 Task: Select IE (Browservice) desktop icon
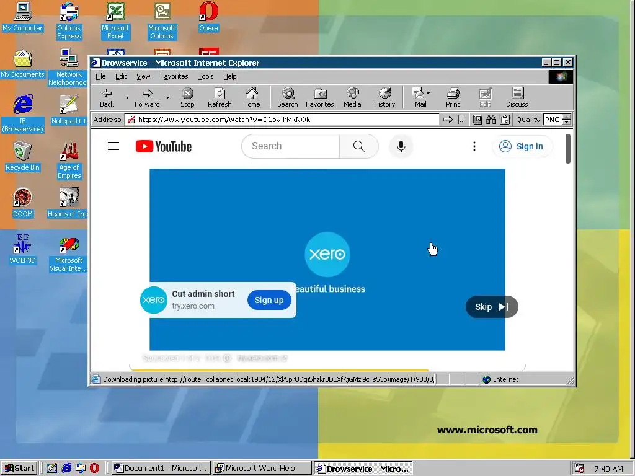(22, 114)
